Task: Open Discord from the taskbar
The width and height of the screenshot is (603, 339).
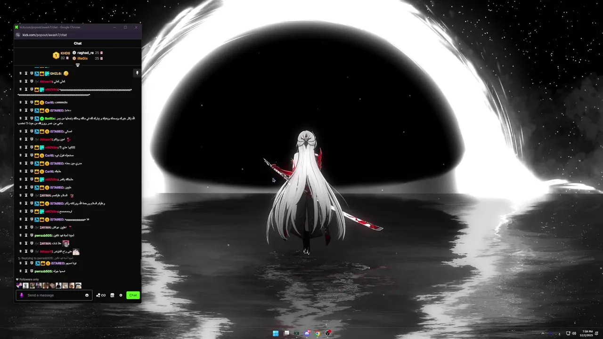Action: click(x=307, y=333)
